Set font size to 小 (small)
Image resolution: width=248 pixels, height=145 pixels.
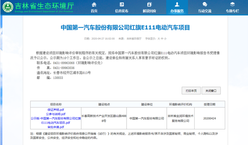(165, 39)
